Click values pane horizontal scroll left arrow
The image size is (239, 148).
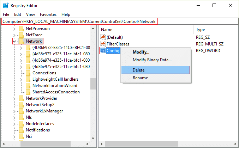102,144
